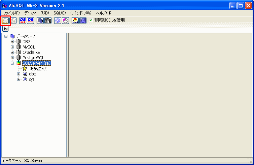
Task: Expand the sys schema node
Action: (19, 79)
